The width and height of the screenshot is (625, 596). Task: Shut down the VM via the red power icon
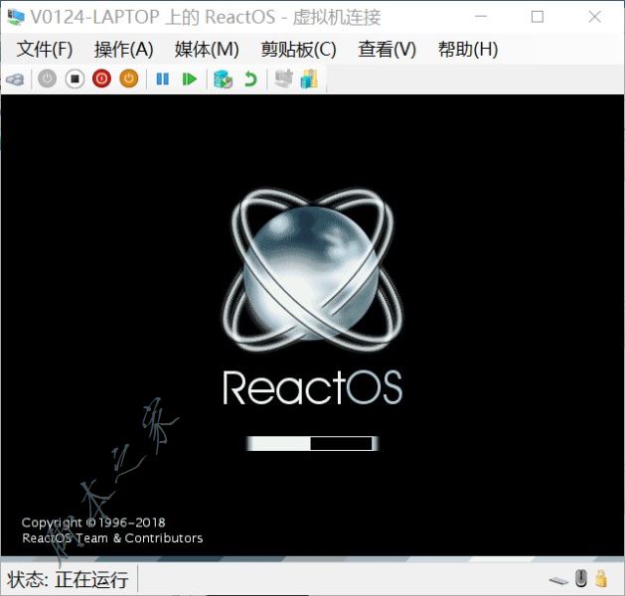click(x=101, y=79)
